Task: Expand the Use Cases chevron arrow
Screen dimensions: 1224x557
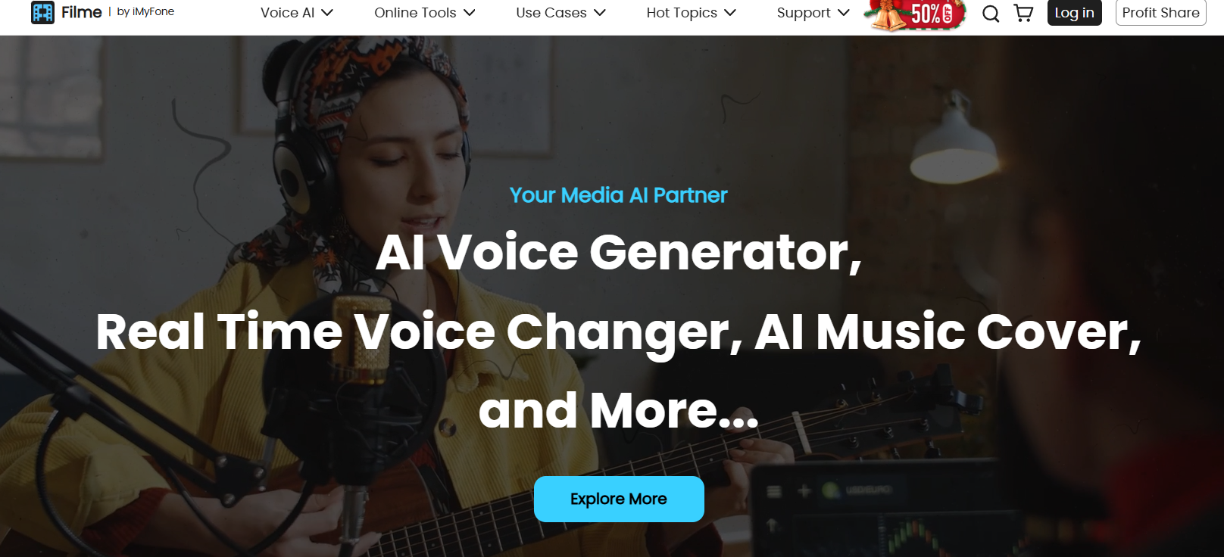Action: coord(600,13)
